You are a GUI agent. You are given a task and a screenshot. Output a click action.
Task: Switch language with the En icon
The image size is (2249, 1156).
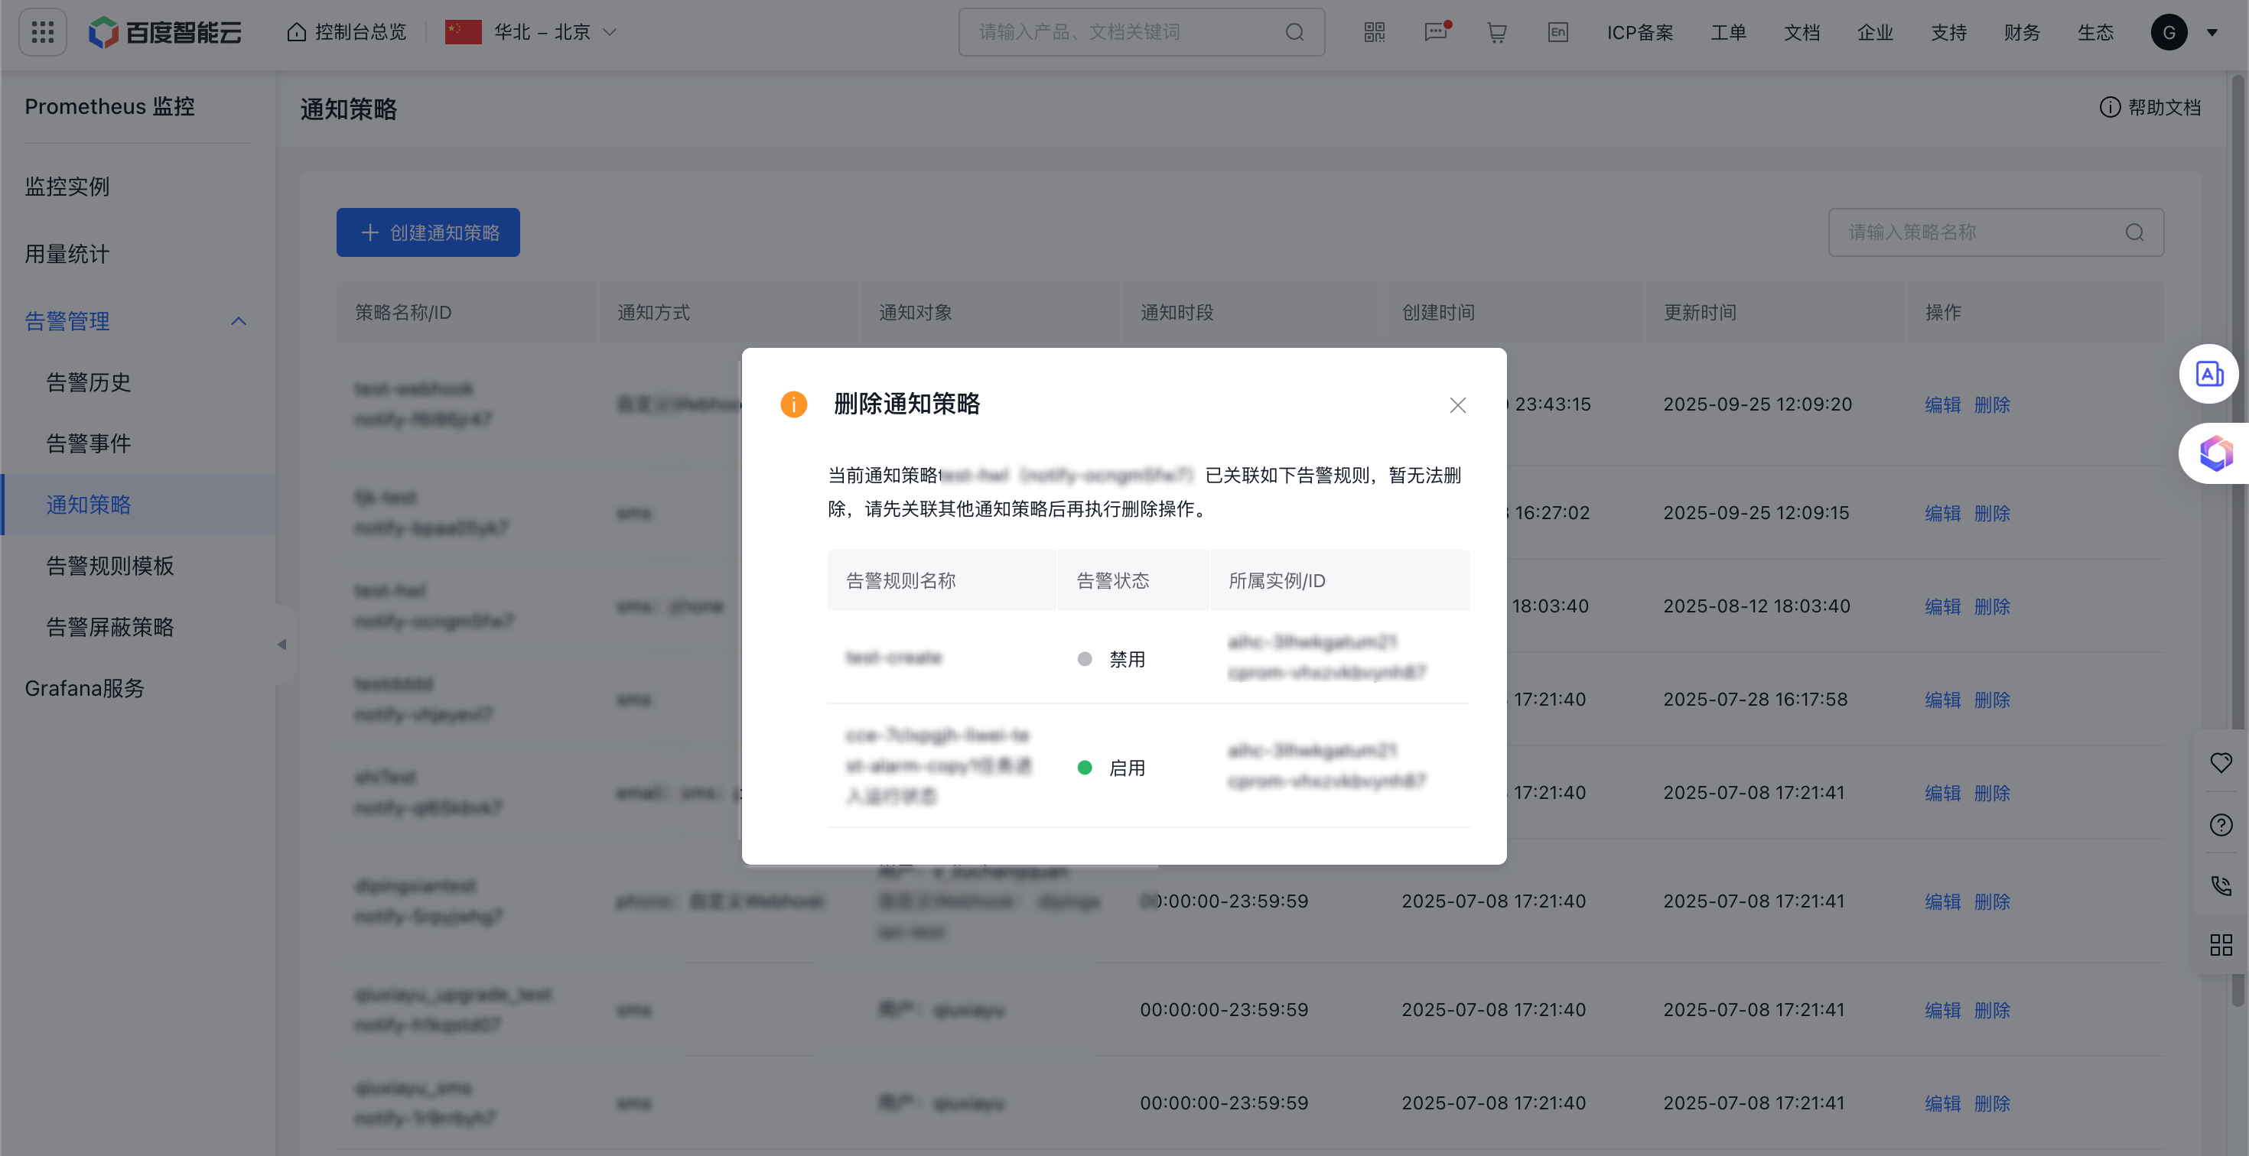pyautogui.click(x=1557, y=32)
